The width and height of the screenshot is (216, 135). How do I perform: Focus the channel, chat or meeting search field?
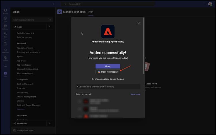tap(108, 87)
